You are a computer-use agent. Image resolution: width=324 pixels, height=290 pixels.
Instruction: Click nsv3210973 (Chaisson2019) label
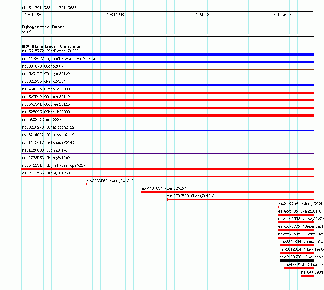click(x=49, y=127)
